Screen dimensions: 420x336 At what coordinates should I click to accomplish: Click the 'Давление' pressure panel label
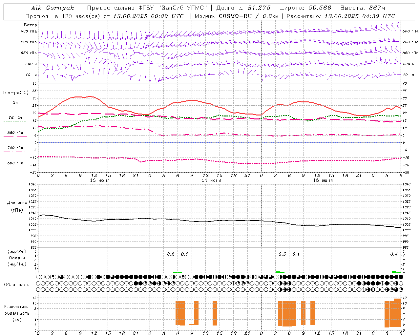[x=17, y=203]
